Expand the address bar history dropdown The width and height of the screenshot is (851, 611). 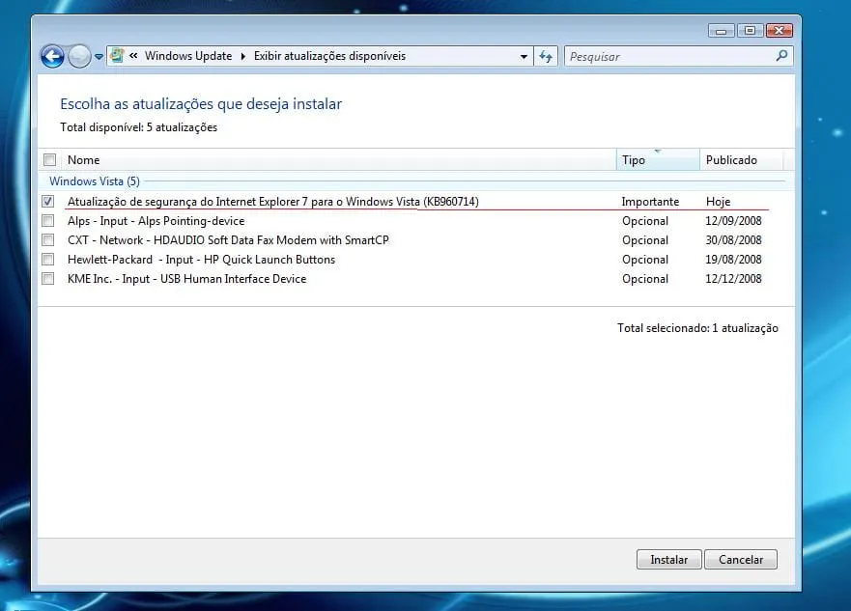(524, 56)
